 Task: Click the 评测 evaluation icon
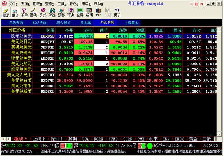pyautogui.click(x=71, y=13)
